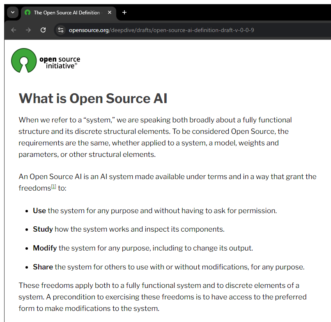This screenshot has width=331, height=322.
Task: Click the 'What is Open Source AI' heading
Action: tap(93, 99)
